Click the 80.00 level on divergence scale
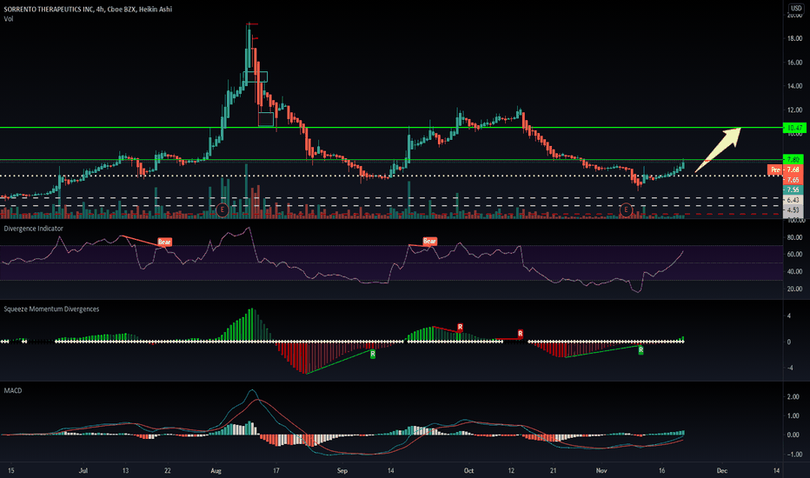This screenshot has height=478, width=810. click(794, 238)
